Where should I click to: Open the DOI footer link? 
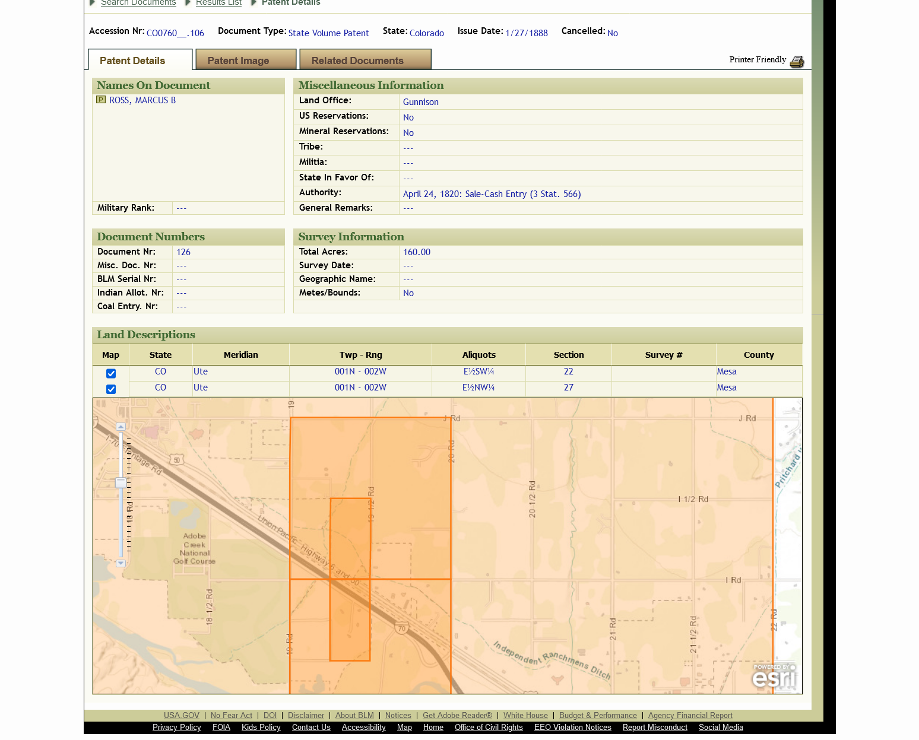pos(270,715)
